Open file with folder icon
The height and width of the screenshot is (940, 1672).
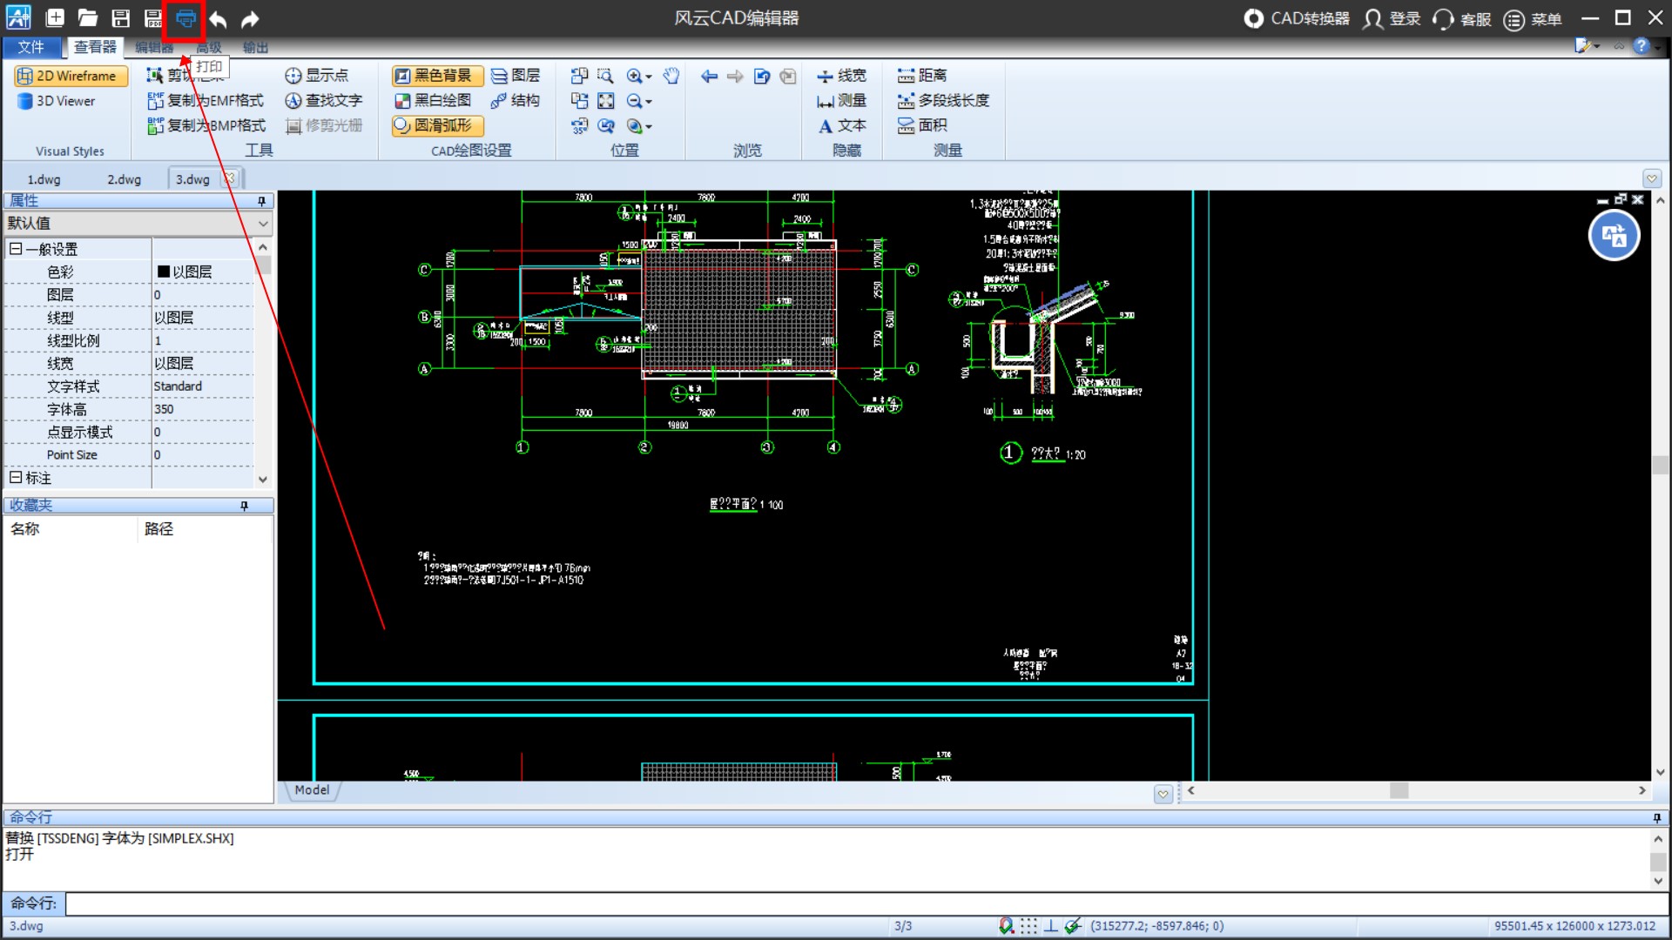(87, 18)
